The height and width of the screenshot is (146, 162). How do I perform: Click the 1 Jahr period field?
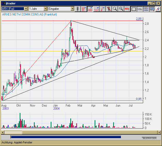pos(36,9)
